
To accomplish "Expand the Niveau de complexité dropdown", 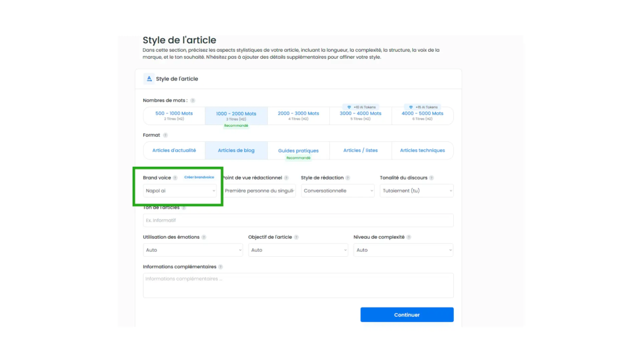I will click(x=404, y=250).
